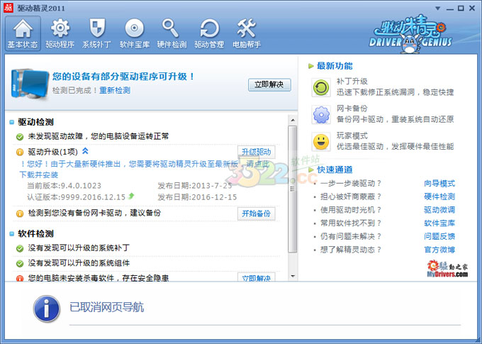Click the 软件检测 section heading
This screenshot has height=344, width=482.
[x=35, y=234]
